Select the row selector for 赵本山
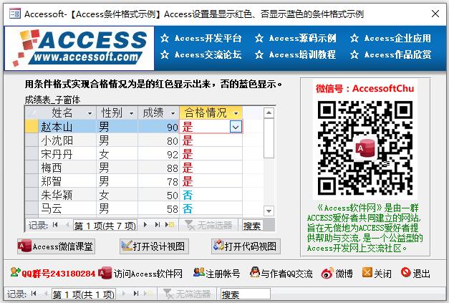 [x=32, y=127]
